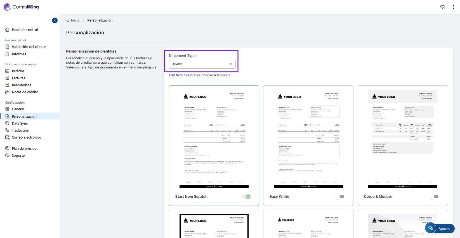This screenshot has width=460, height=238.
Task: Open Validación del cliente in sidebar
Action: [29, 47]
